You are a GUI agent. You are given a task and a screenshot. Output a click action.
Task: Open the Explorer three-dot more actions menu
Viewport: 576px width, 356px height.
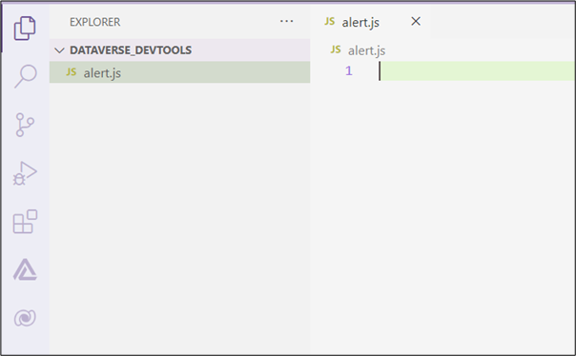point(286,21)
